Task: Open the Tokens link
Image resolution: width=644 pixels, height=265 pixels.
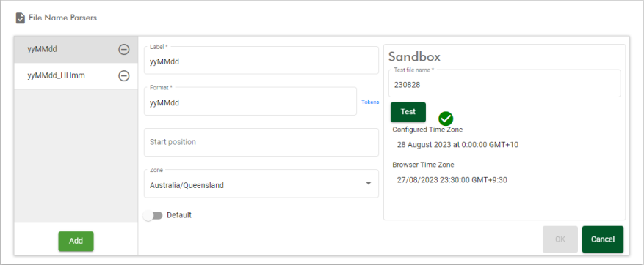Action: (370, 102)
